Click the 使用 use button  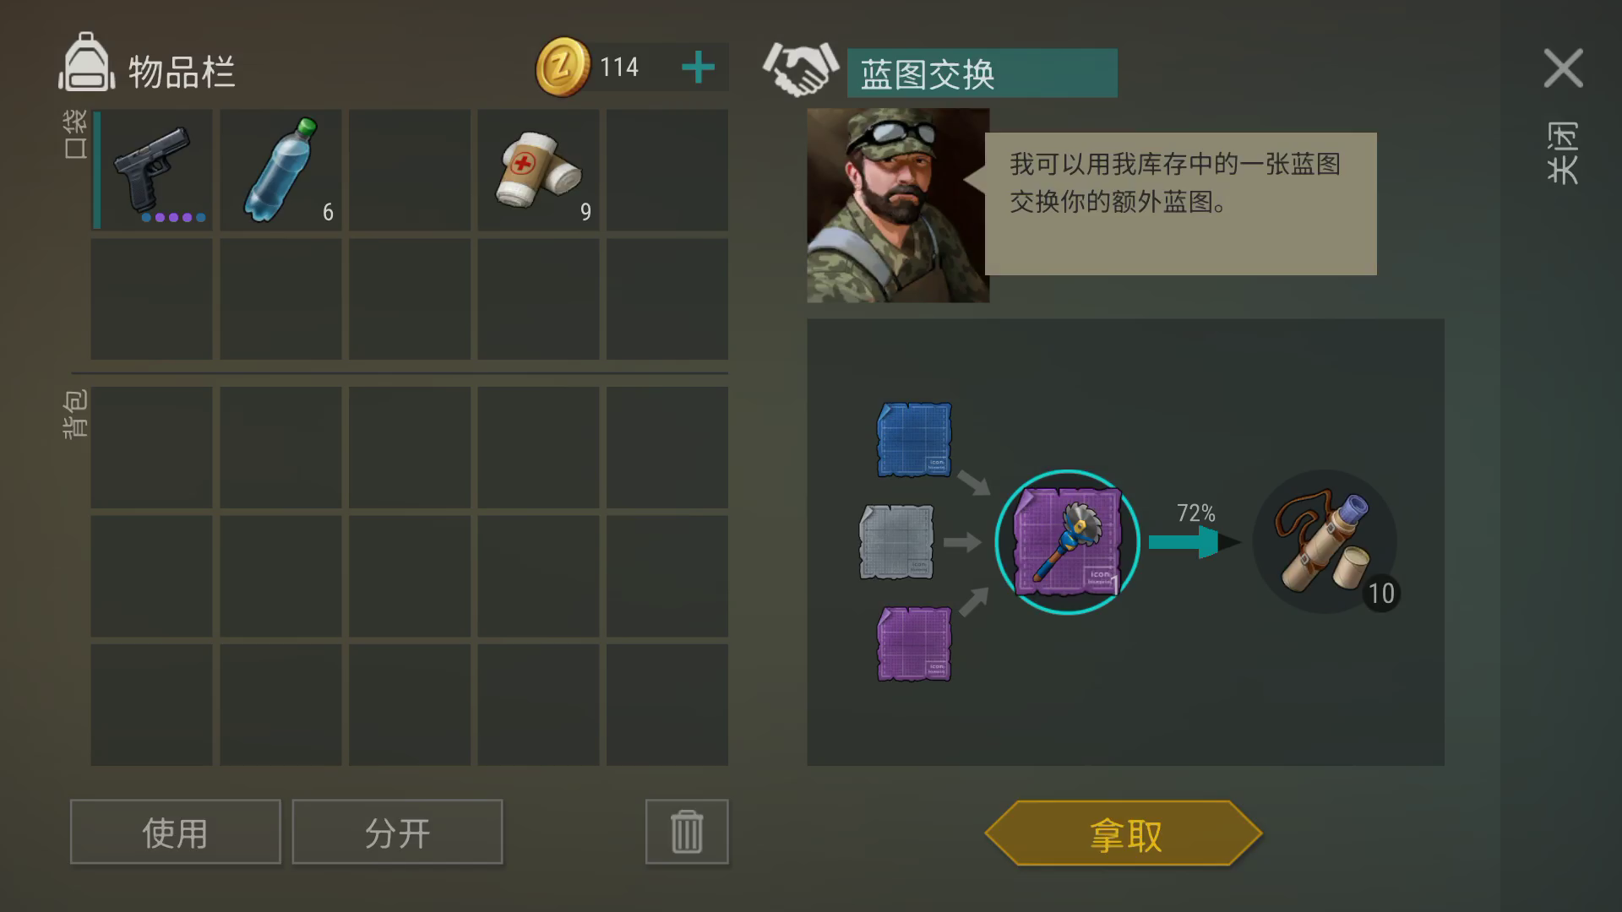176,832
